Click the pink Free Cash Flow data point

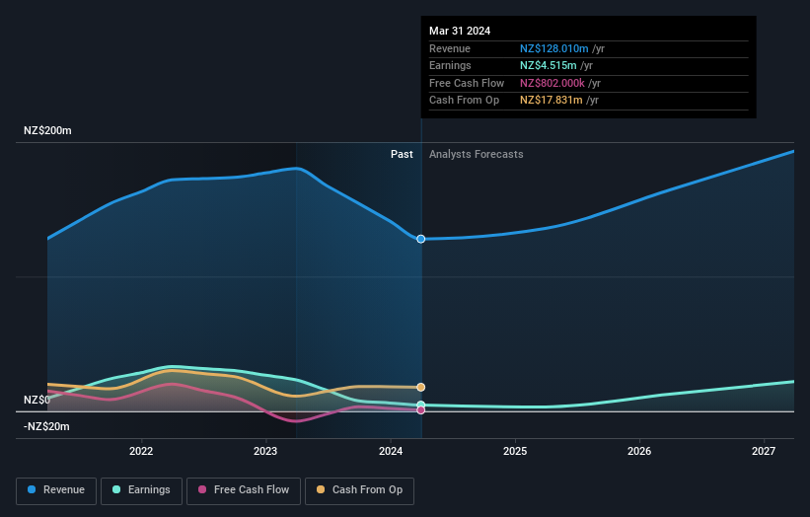coord(421,410)
